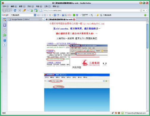
Task: Click the red headline text at page top
Action: click(x=77, y=24)
